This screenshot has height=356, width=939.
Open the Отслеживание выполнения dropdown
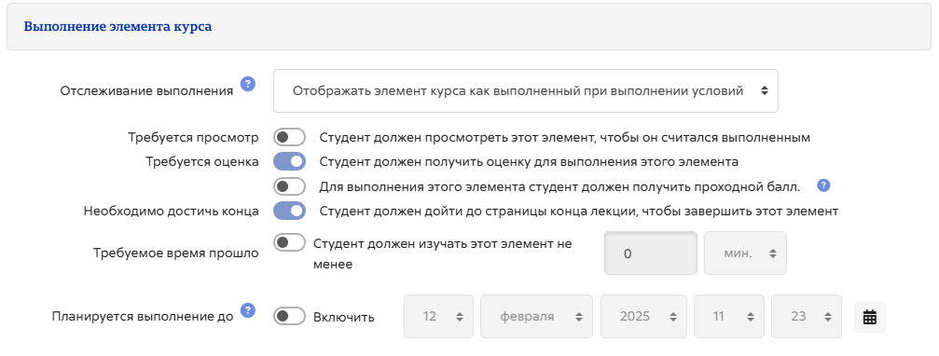[526, 91]
